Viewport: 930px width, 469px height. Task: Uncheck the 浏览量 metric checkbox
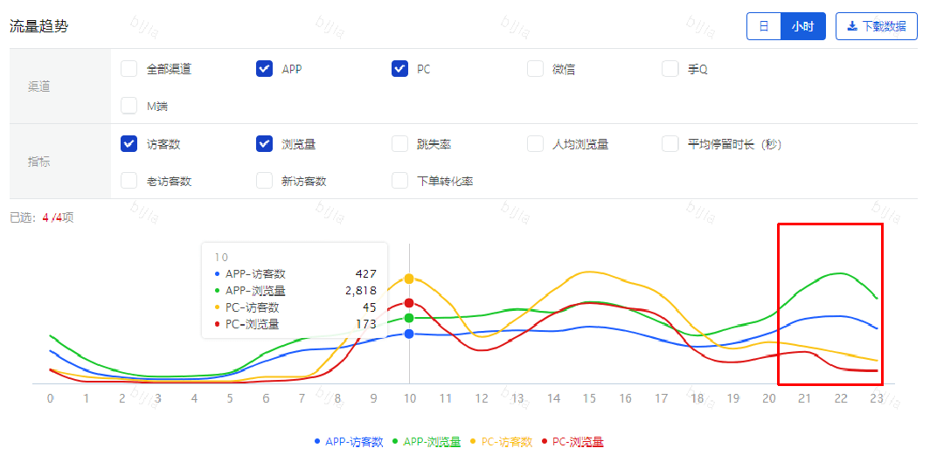point(264,144)
